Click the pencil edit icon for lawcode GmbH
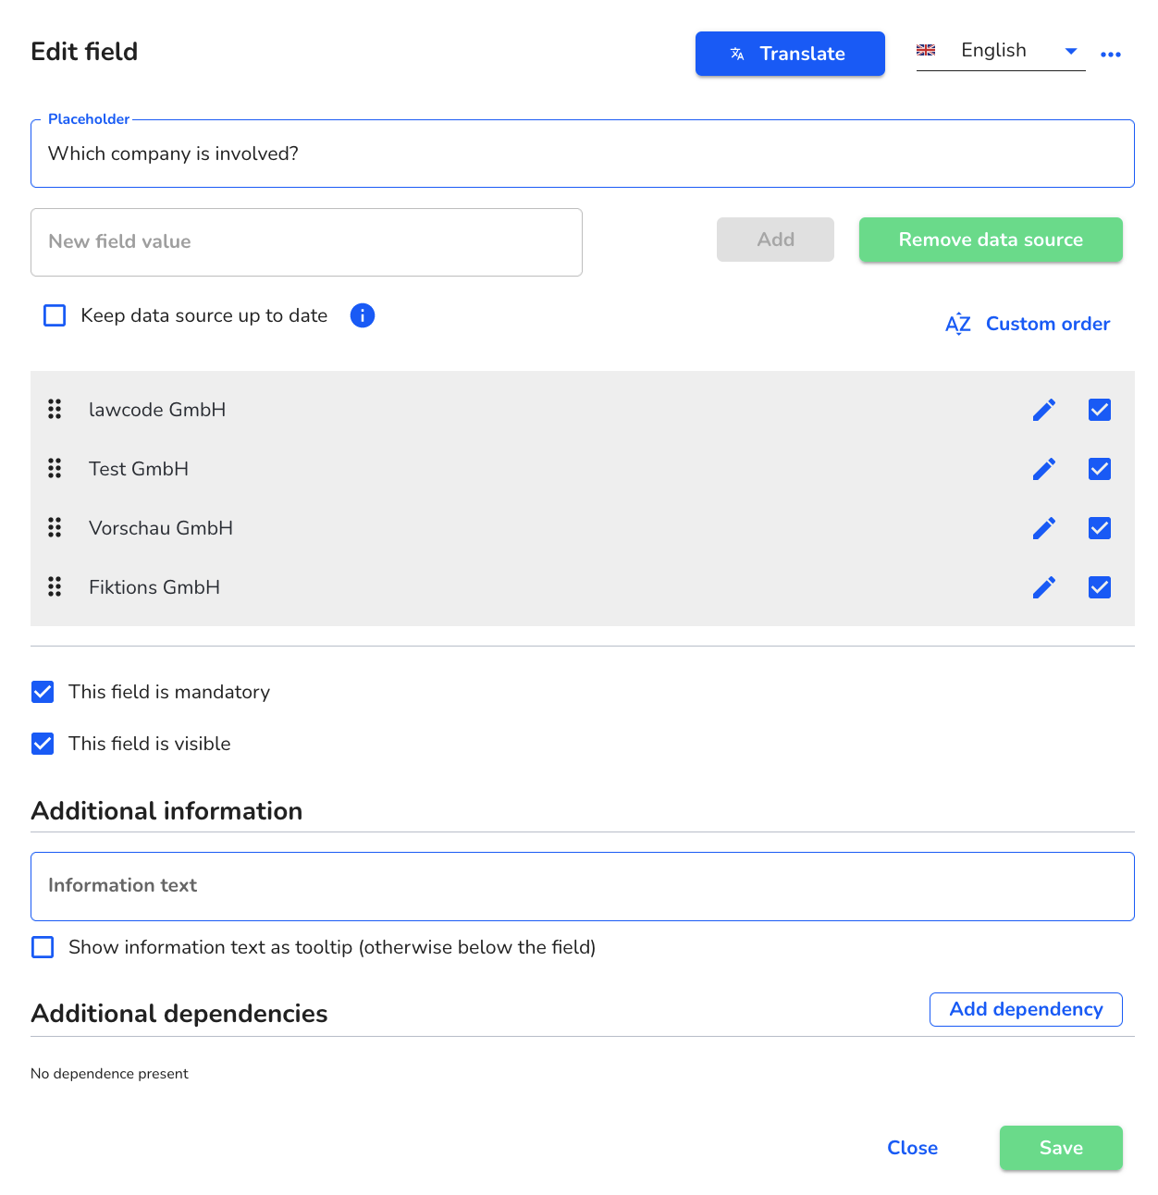Viewport: 1158px width, 1195px height. pos(1044,410)
